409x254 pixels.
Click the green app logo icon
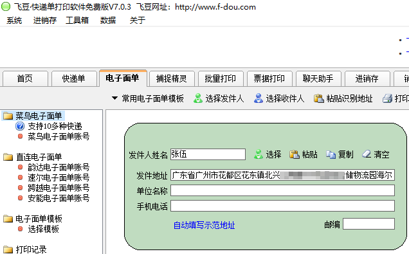pos(6,7)
